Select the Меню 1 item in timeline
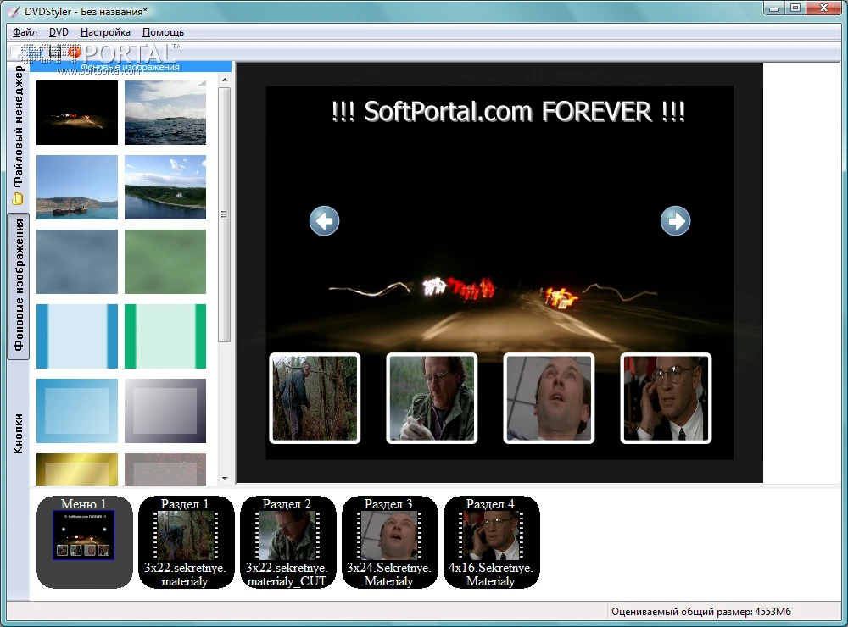 (84, 541)
